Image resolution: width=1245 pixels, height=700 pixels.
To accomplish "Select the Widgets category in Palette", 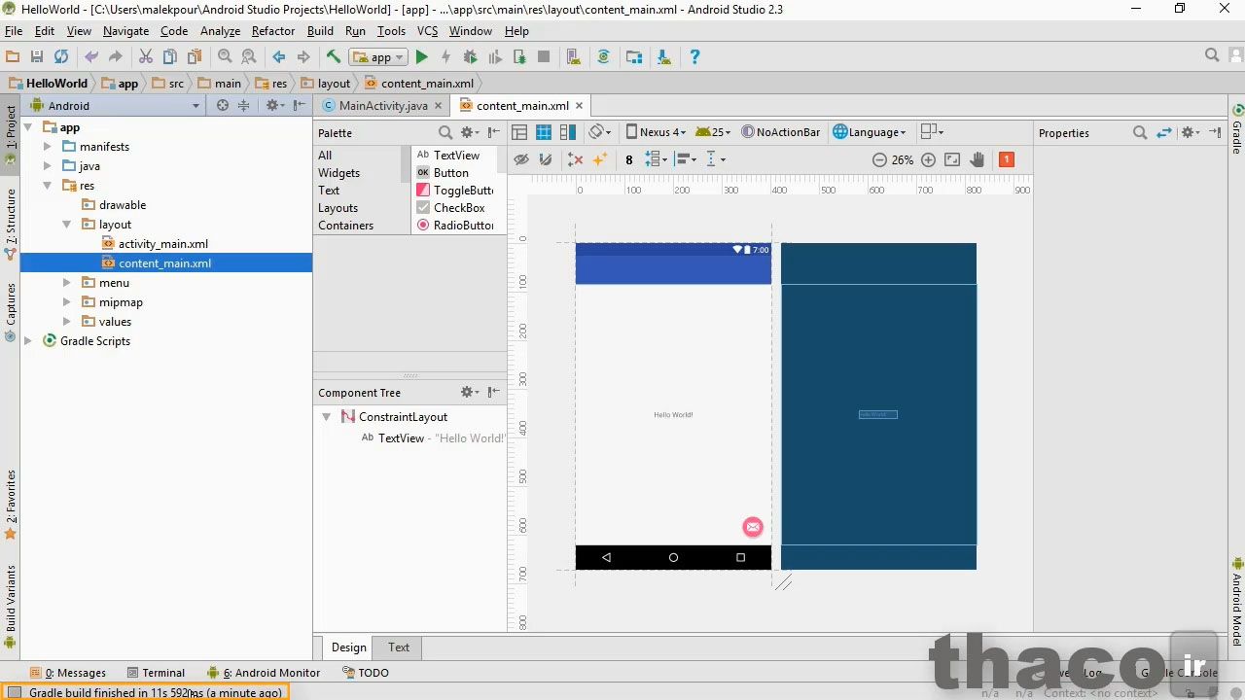I will (x=338, y=173).
